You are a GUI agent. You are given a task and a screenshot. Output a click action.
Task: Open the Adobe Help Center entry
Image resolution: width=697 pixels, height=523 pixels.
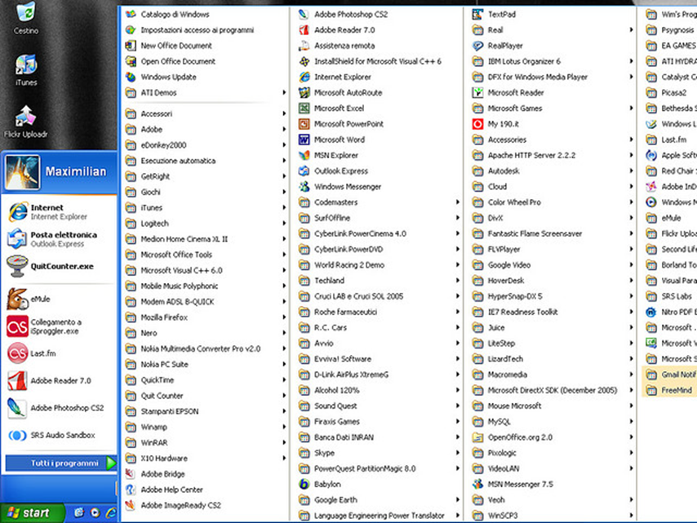point(205,490)
